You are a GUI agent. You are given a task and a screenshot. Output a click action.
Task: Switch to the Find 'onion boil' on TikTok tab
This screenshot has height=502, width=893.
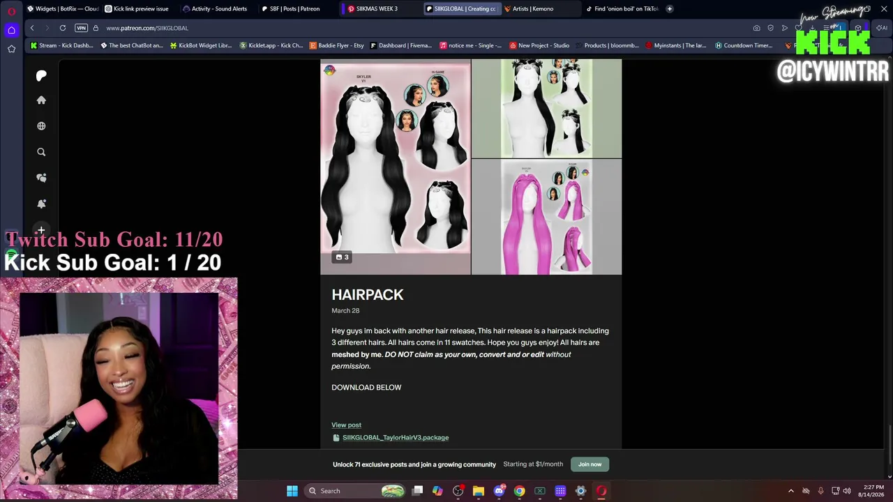[621, 9]
